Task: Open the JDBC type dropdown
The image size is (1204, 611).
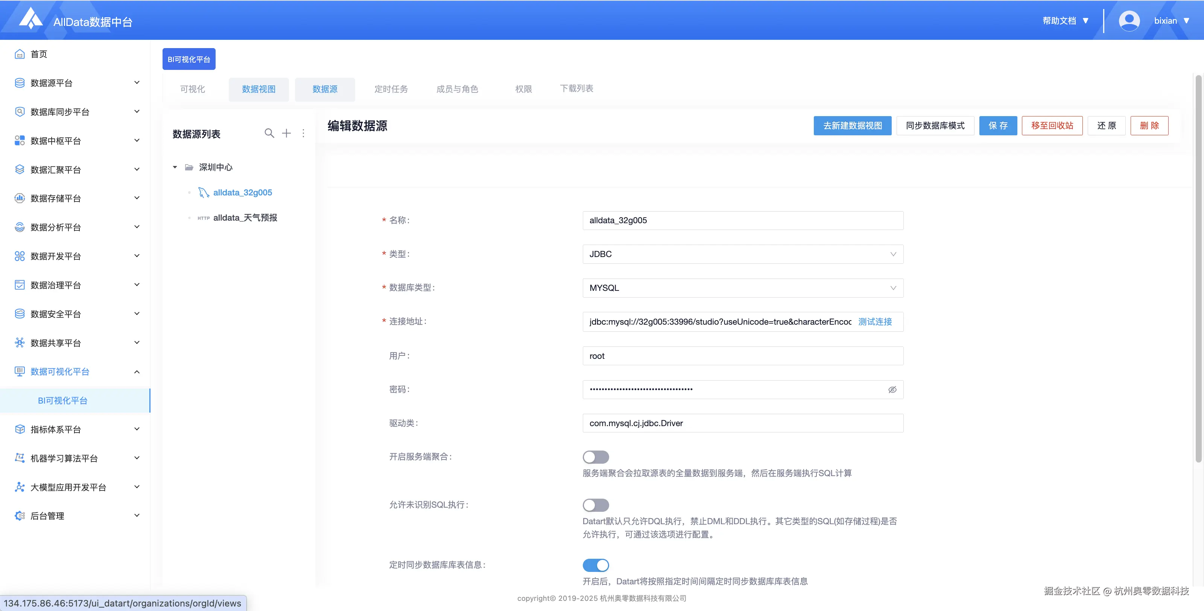Action: (x=742, y=254)
